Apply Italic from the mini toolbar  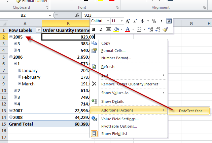(101, 29)
